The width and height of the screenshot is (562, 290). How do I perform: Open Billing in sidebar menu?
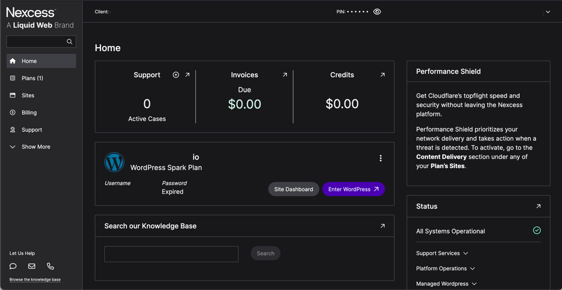point(41,112)
